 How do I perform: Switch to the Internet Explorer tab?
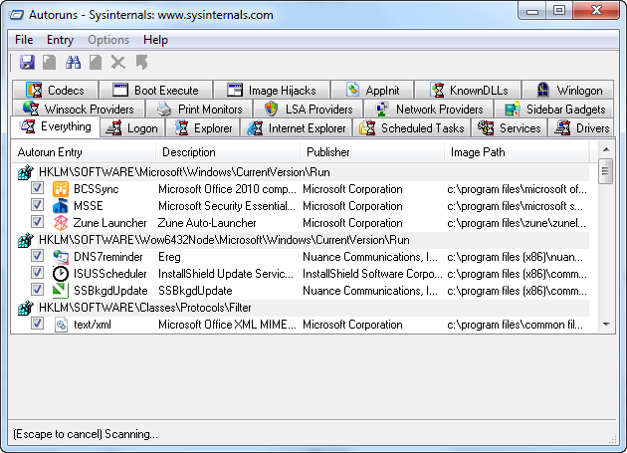click(296, 128)
